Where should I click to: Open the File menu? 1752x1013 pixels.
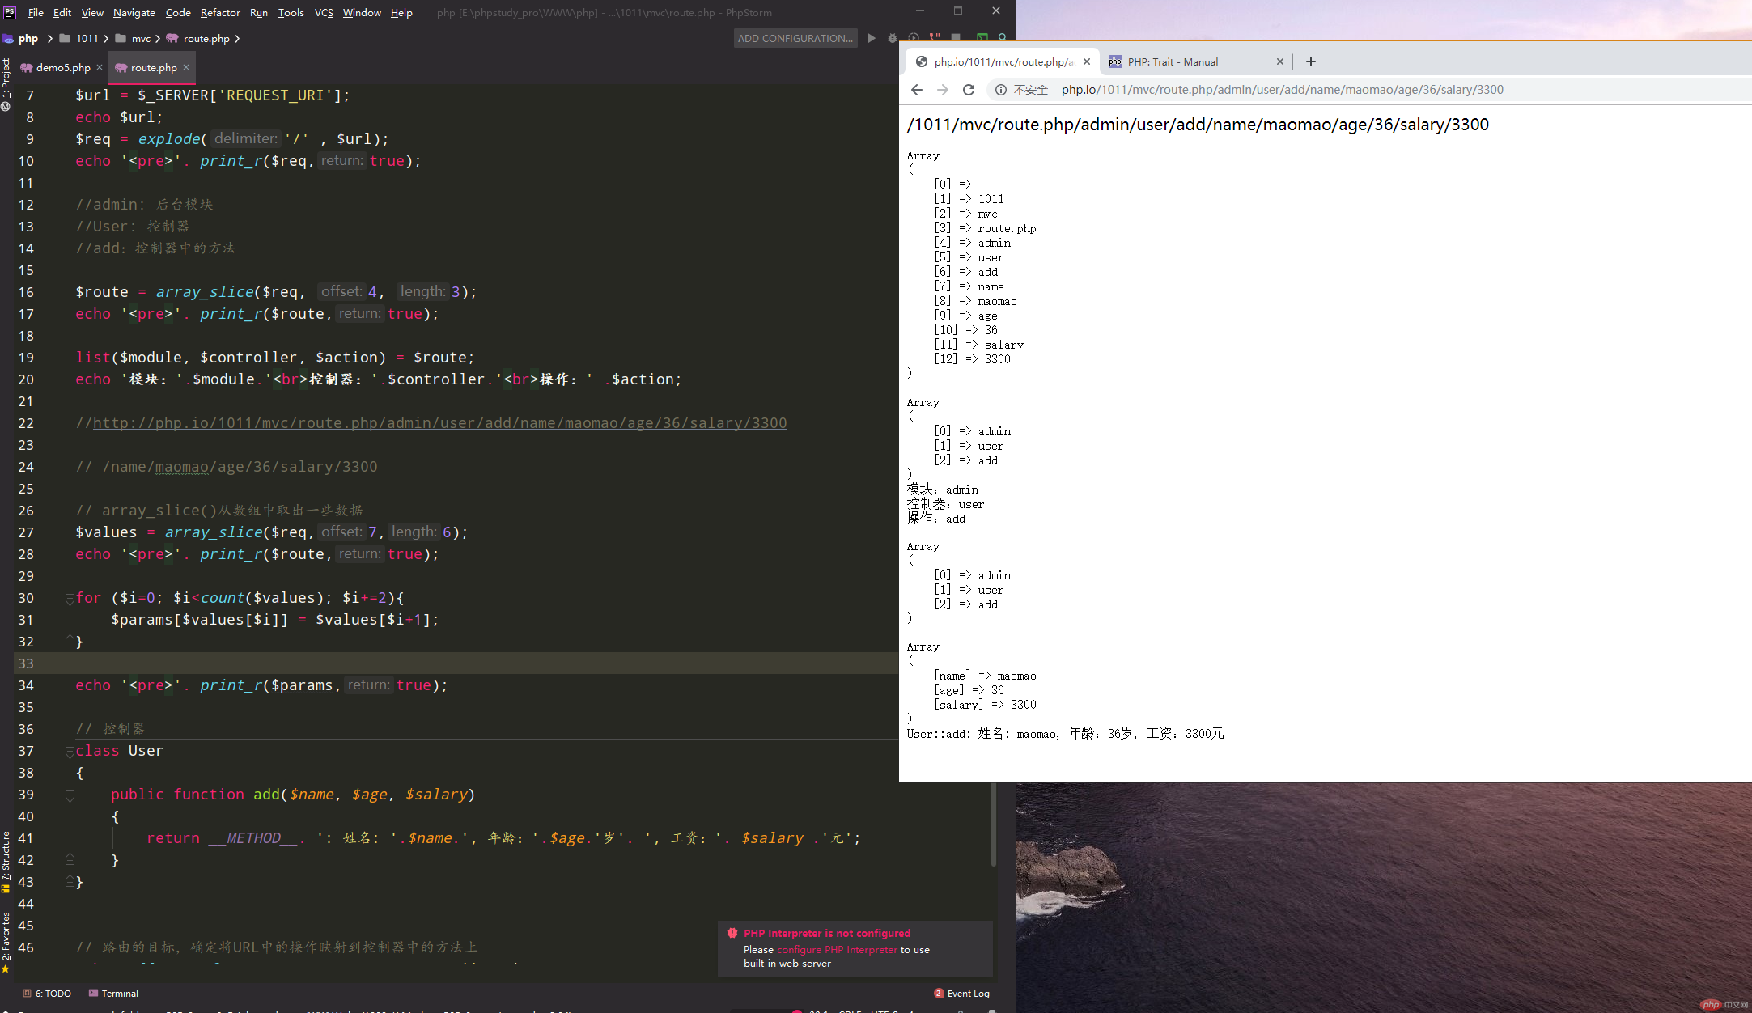pyautogui.click(x=36, y=12)
